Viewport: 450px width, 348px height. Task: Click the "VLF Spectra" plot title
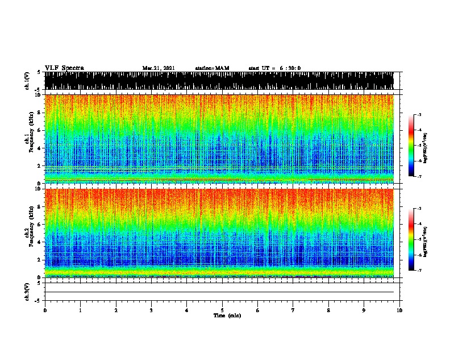64,68
